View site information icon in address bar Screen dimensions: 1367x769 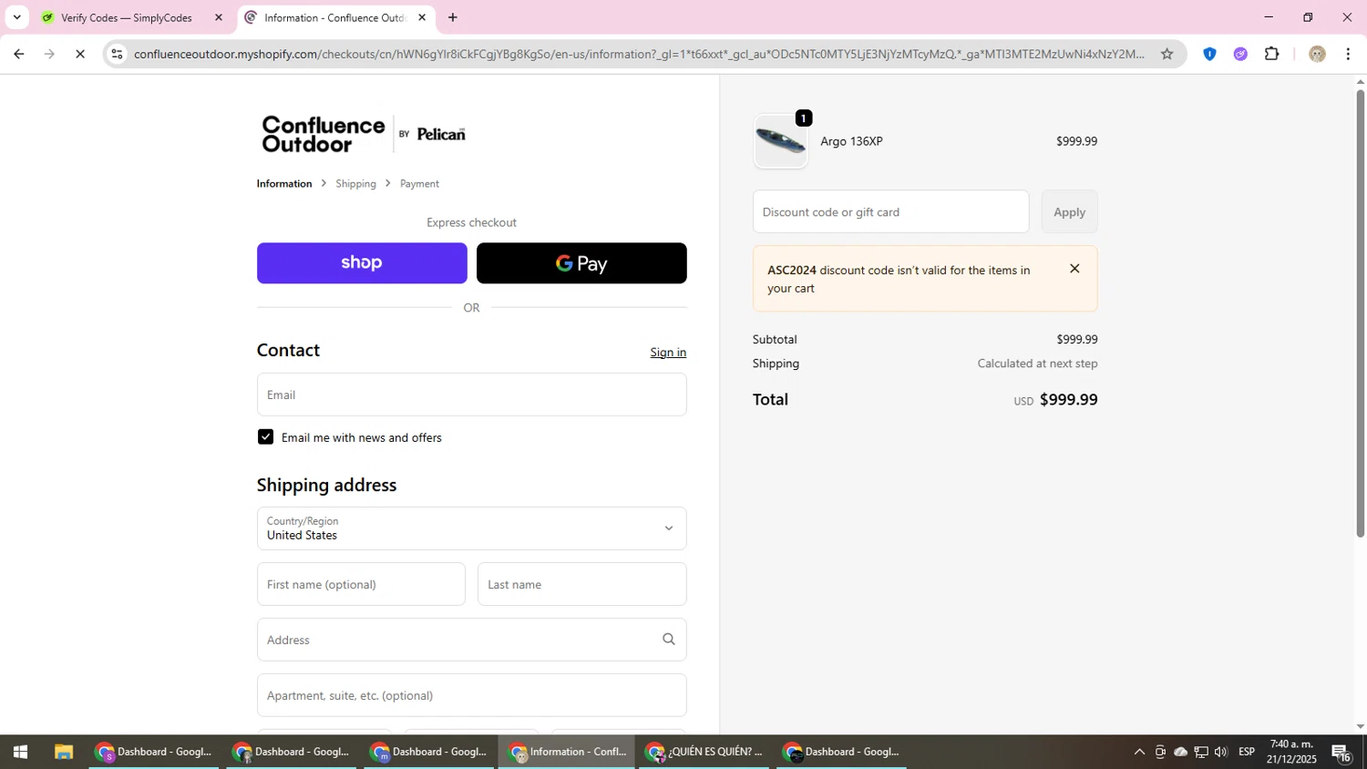pyautogui.click(x=117, y=54)
